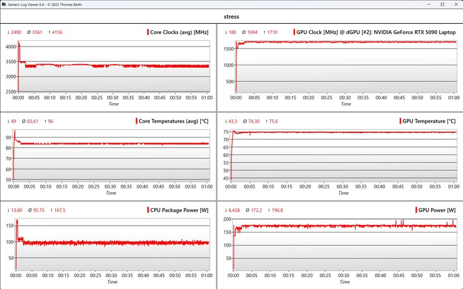Click the GPU Power average value 172,2
The height and width of the screenshot is (289, 463).
tap(257, 210)
